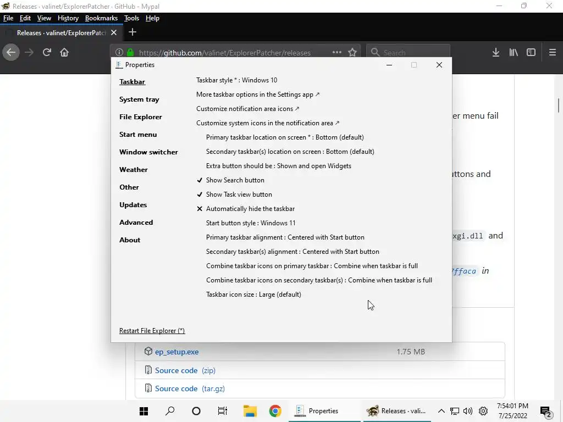Open the Library icon in browser toolbar
The image size is (563, 422).
(x=514, y=52)
